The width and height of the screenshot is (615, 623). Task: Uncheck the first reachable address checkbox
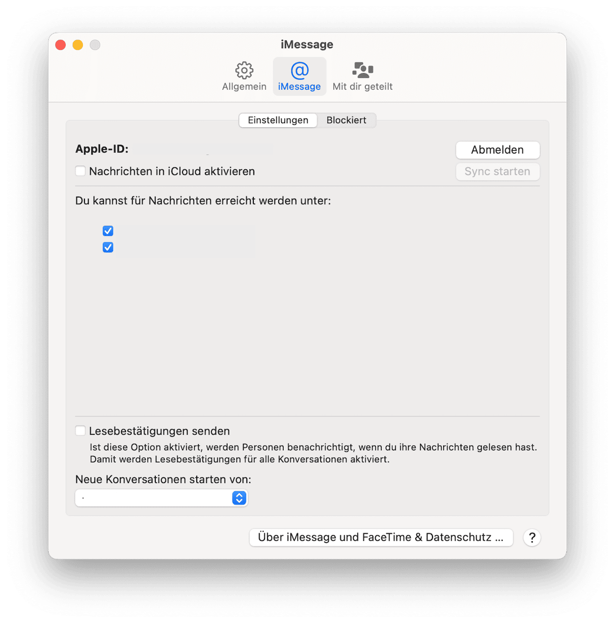(x=108, y=231)
